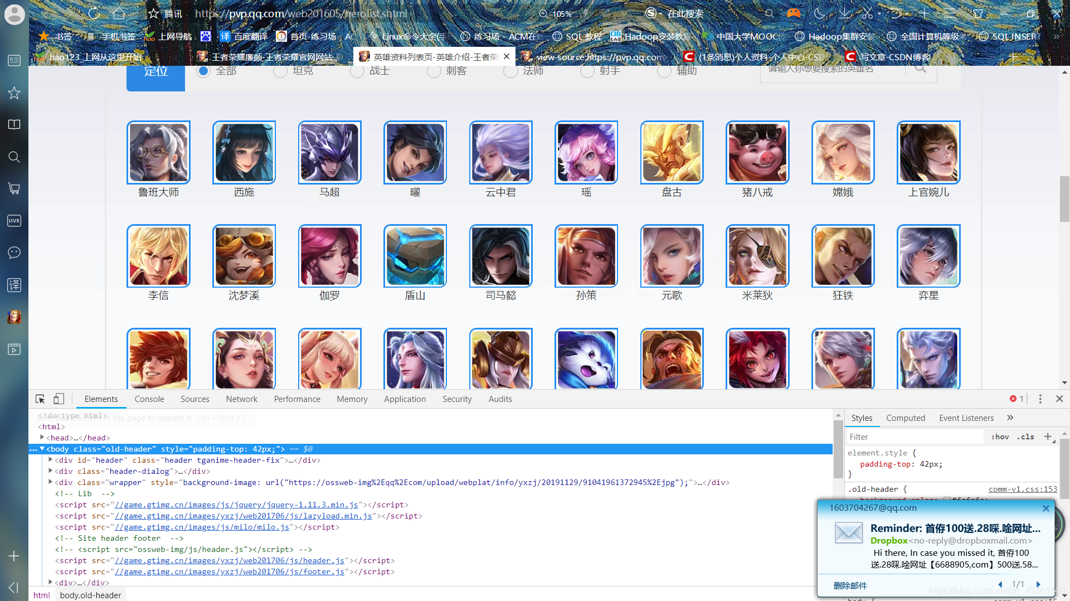
Task: Open sidebar chat bubble icon
Action: tap(14, 253)
